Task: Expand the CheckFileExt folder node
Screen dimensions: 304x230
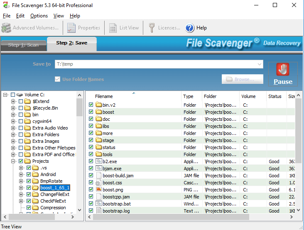Action: click(x=21, y=201)
